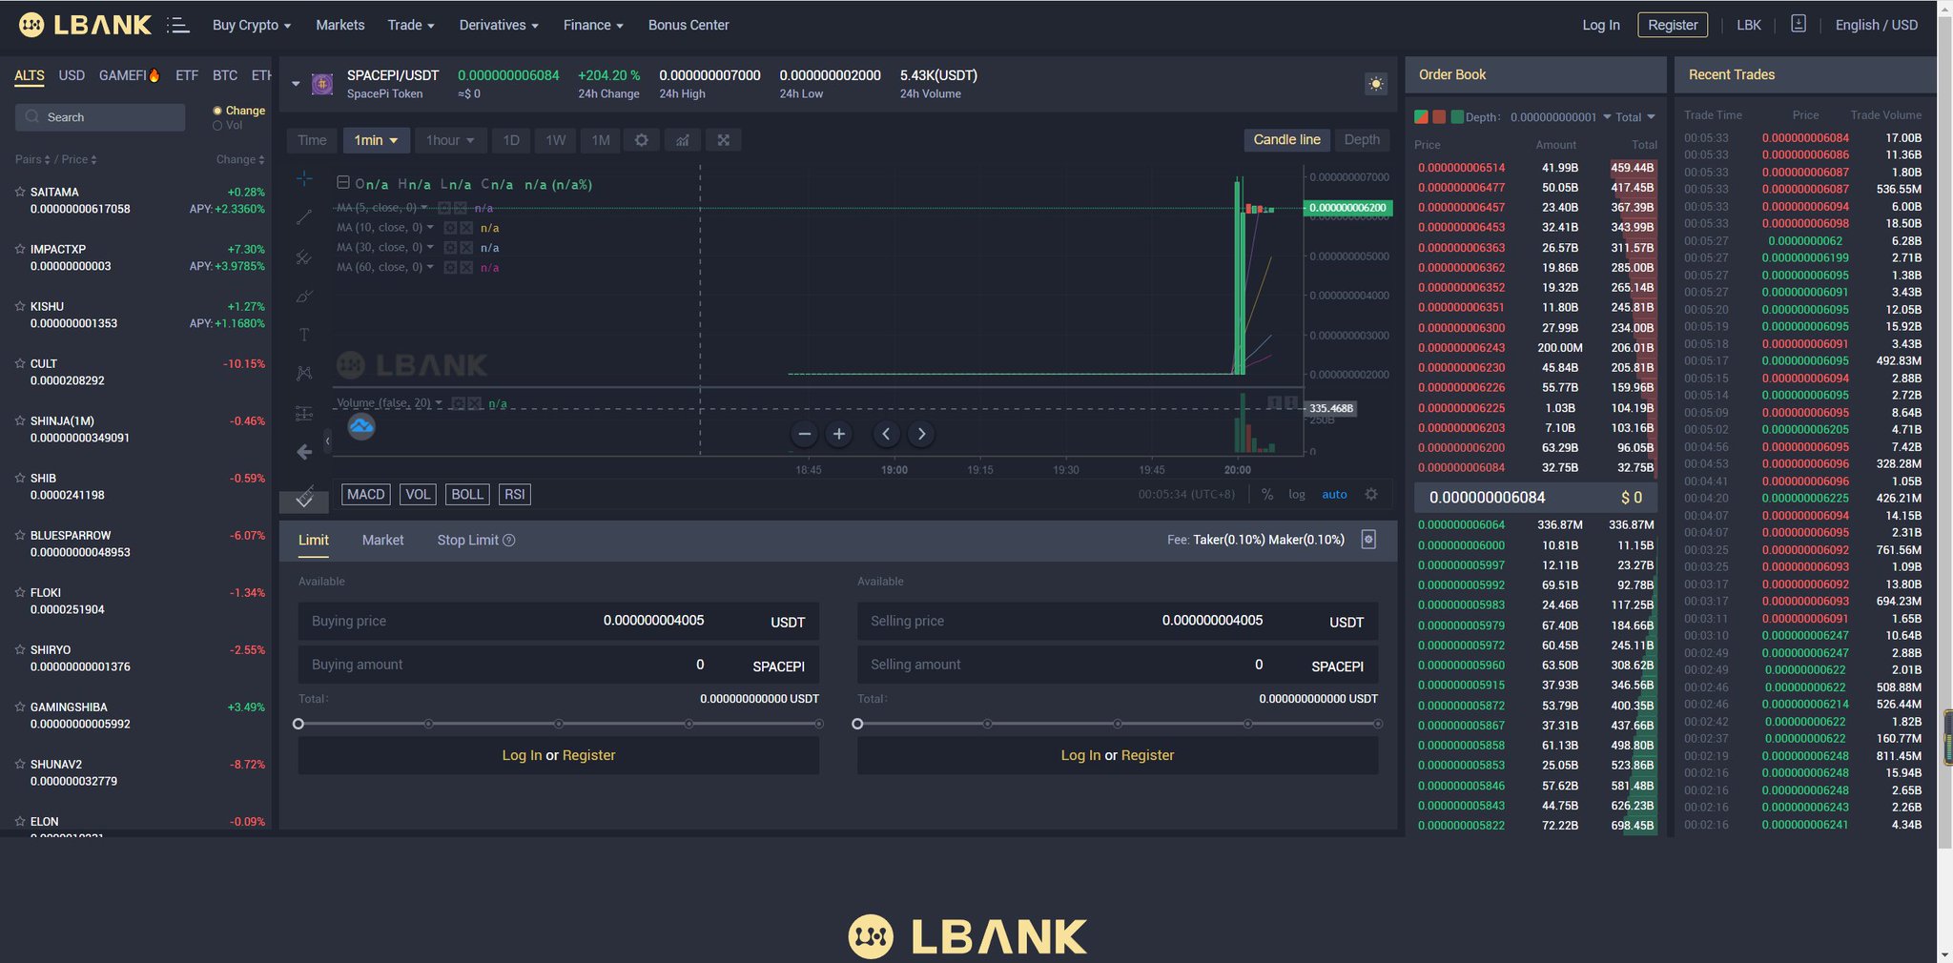Image resolution: width=1953 pixels, height=963 pixels.
Task: Select the text annotation tool on the chart
Action: click(x=303, y=335)
